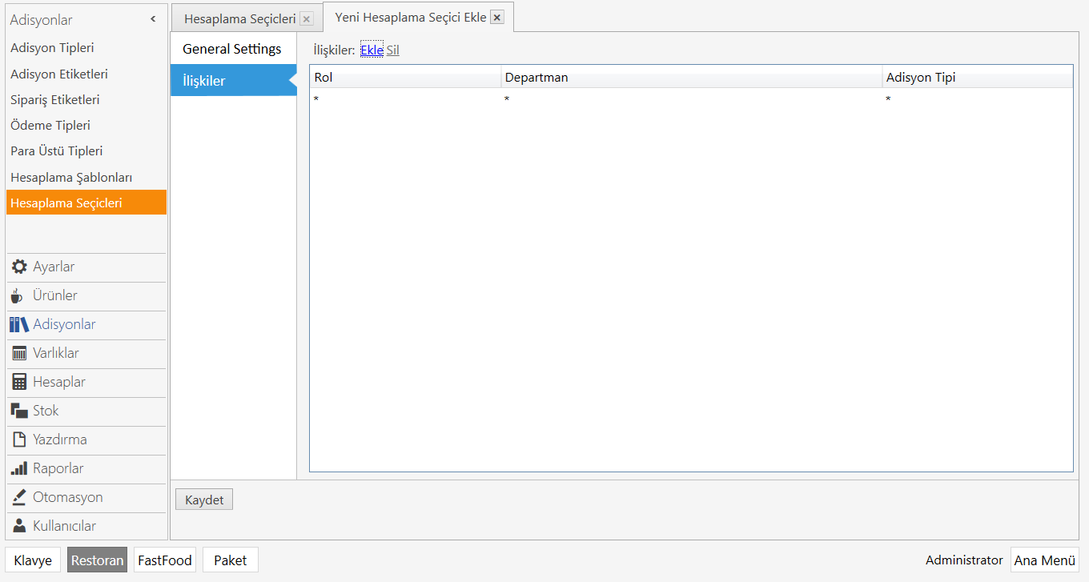
Task: Select the Departman cell with asterisk
Action: (692, 98)
